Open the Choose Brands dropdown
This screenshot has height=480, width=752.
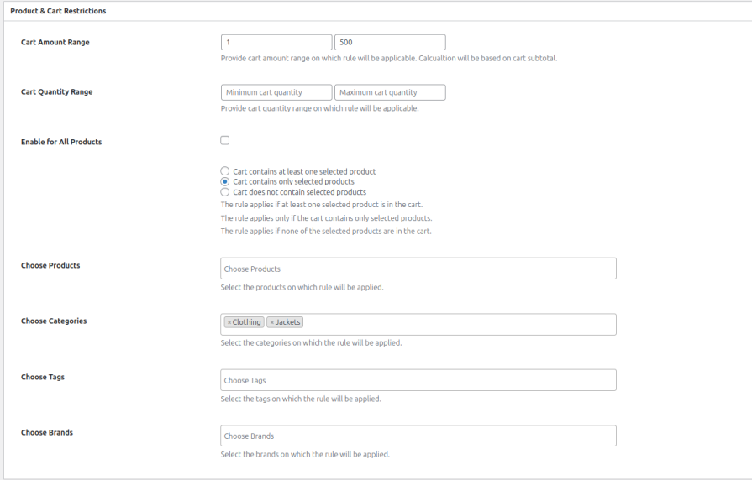pos(418,436)
